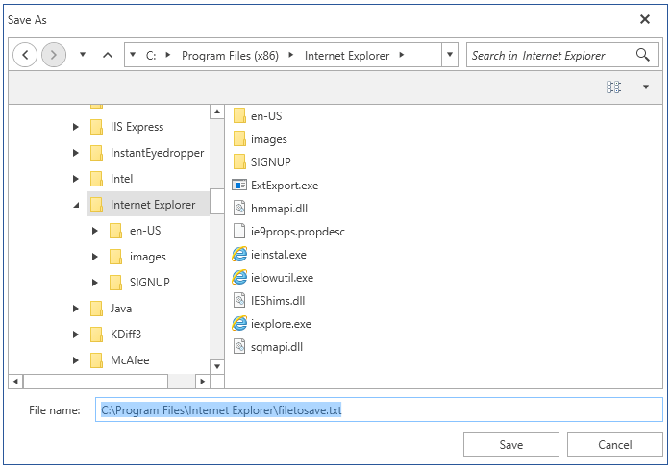Expand the Java tree node
The width and height of the screenshot is (671, 471).
[x=76, y=309]
